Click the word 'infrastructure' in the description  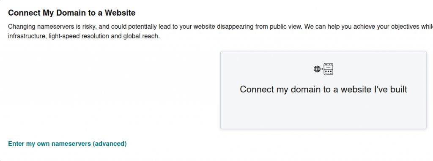click(27, 36)
